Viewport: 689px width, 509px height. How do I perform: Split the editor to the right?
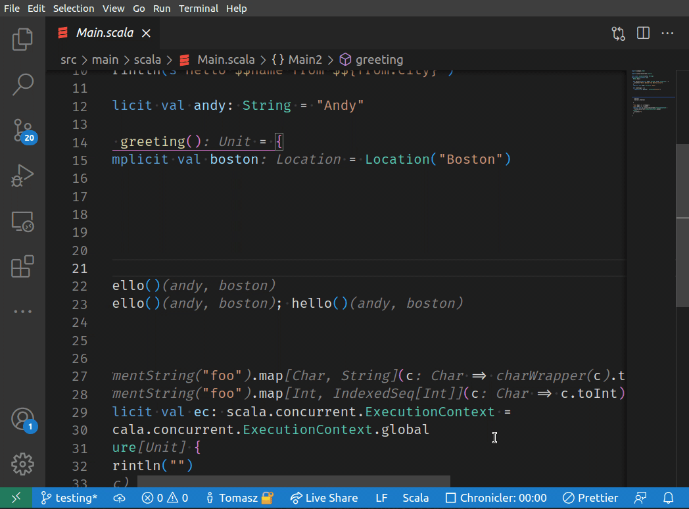click(643, 33)
